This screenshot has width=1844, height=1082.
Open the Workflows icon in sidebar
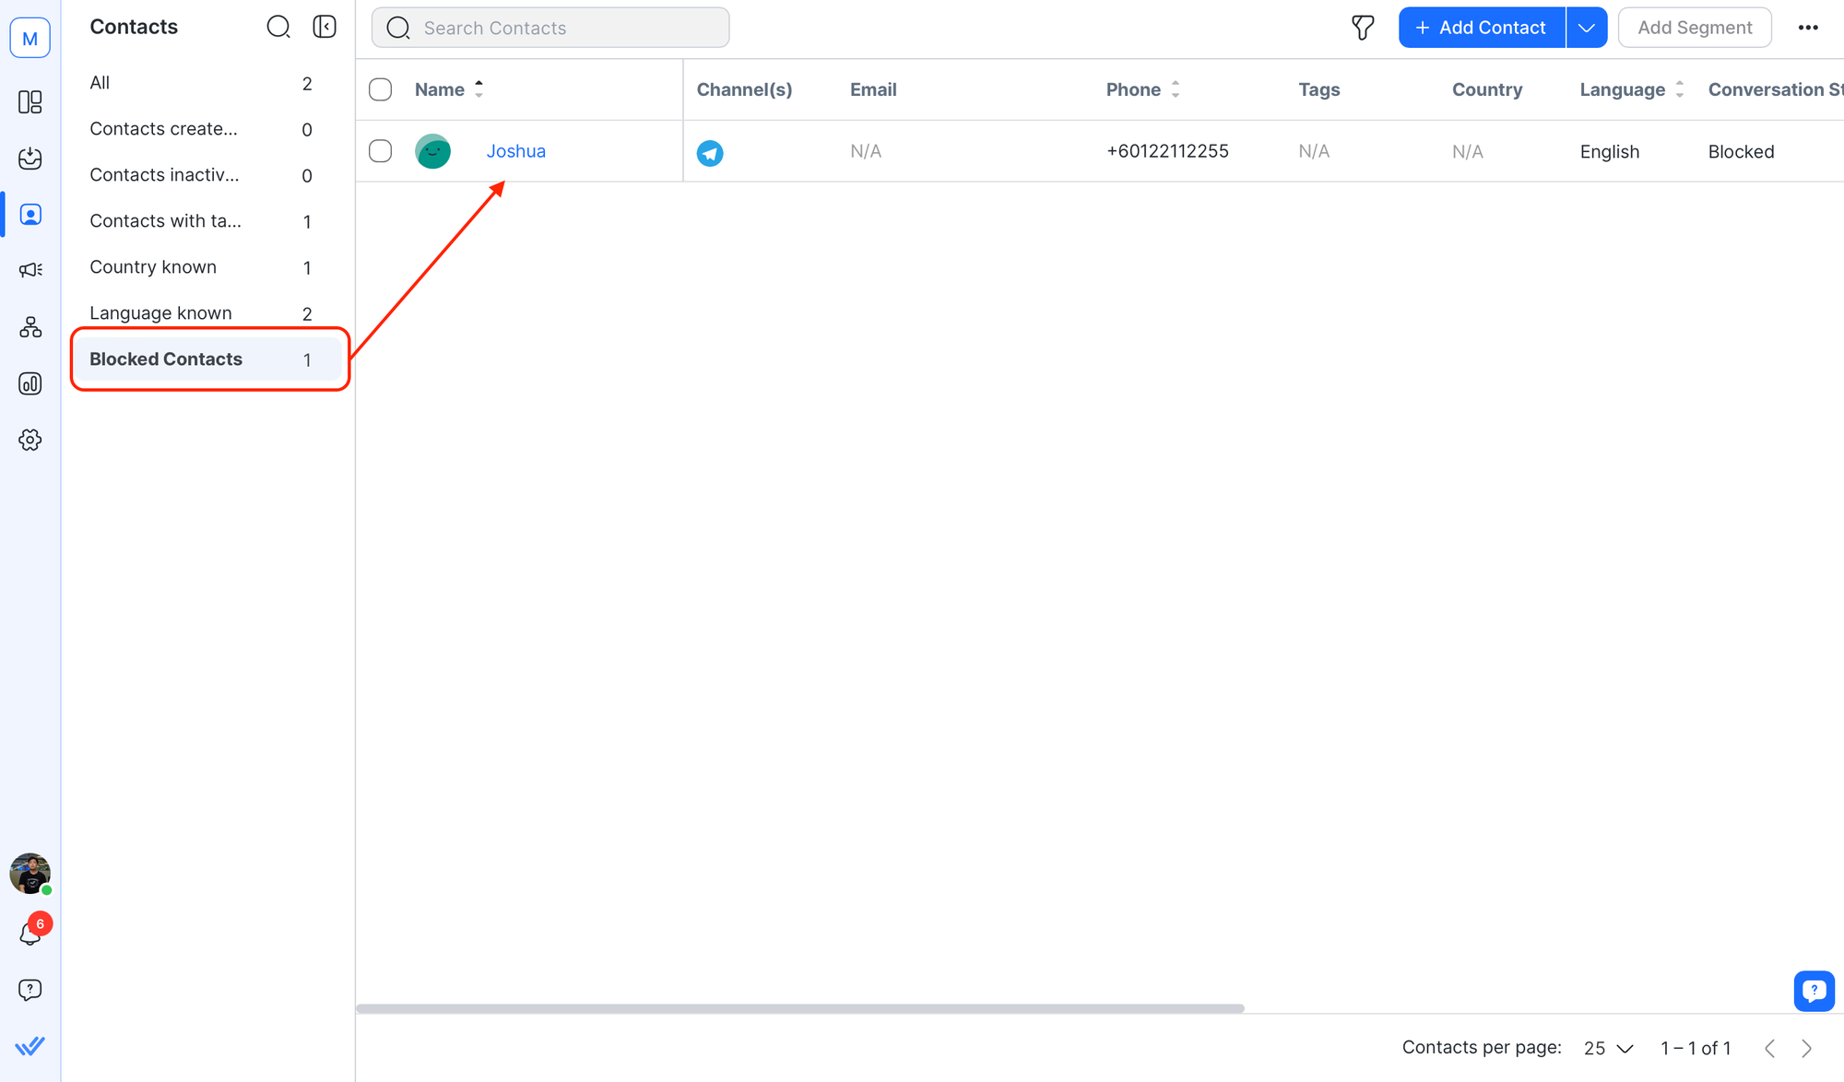click(30, 327)
